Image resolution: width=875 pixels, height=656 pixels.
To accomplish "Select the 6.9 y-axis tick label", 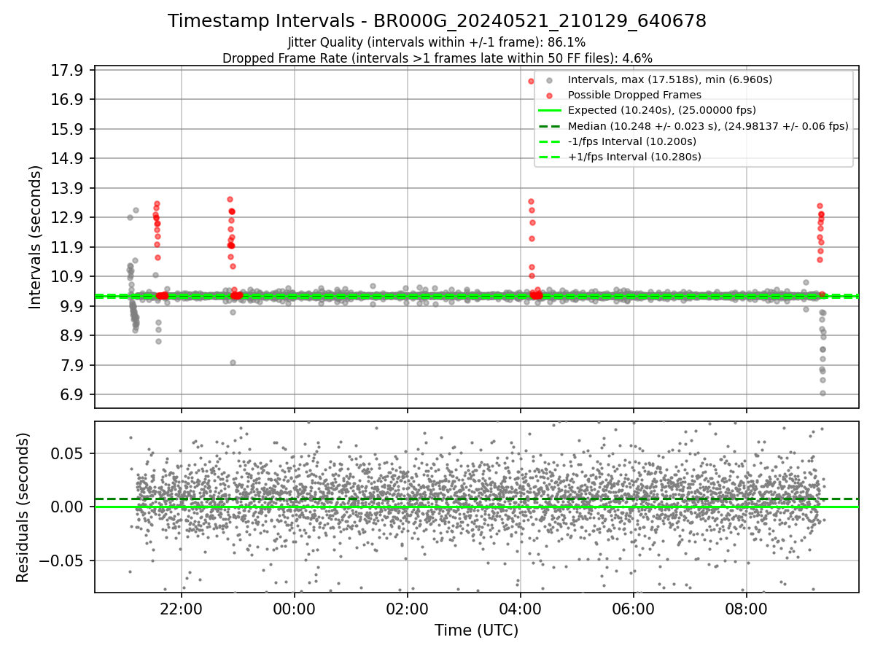I will tap(73, 395).
